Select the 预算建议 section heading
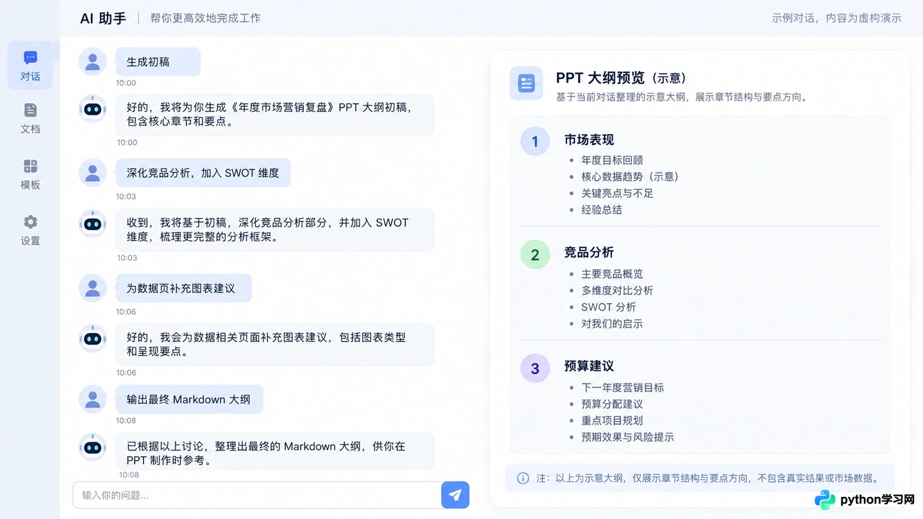Screen dimensions: 923x519 pyautogui.click(x=589, y=366)
